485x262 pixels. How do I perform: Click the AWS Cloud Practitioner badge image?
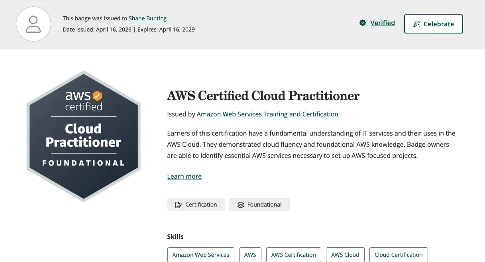click(84, 136)
